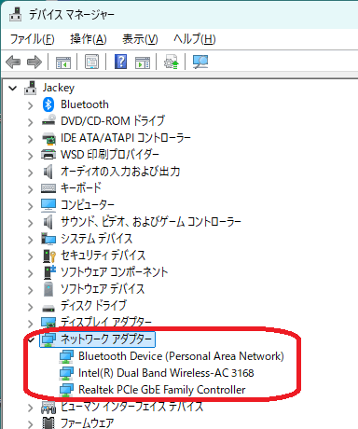358x429 pixels.
Task: Expand the ディスク ドライブ category
Action: click(x=30, y=307)
